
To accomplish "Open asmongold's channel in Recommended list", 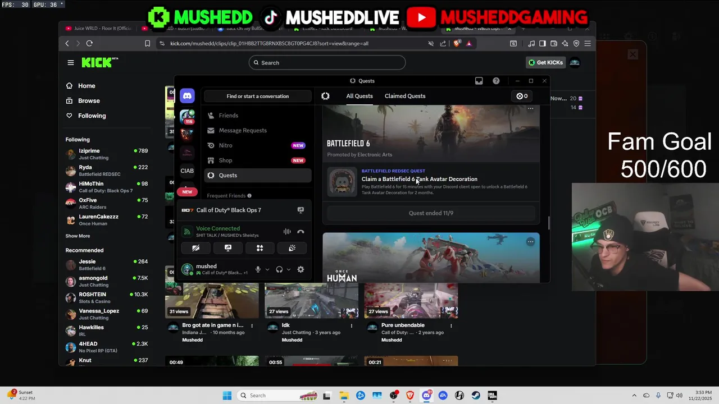I will [x=107, y=281].
